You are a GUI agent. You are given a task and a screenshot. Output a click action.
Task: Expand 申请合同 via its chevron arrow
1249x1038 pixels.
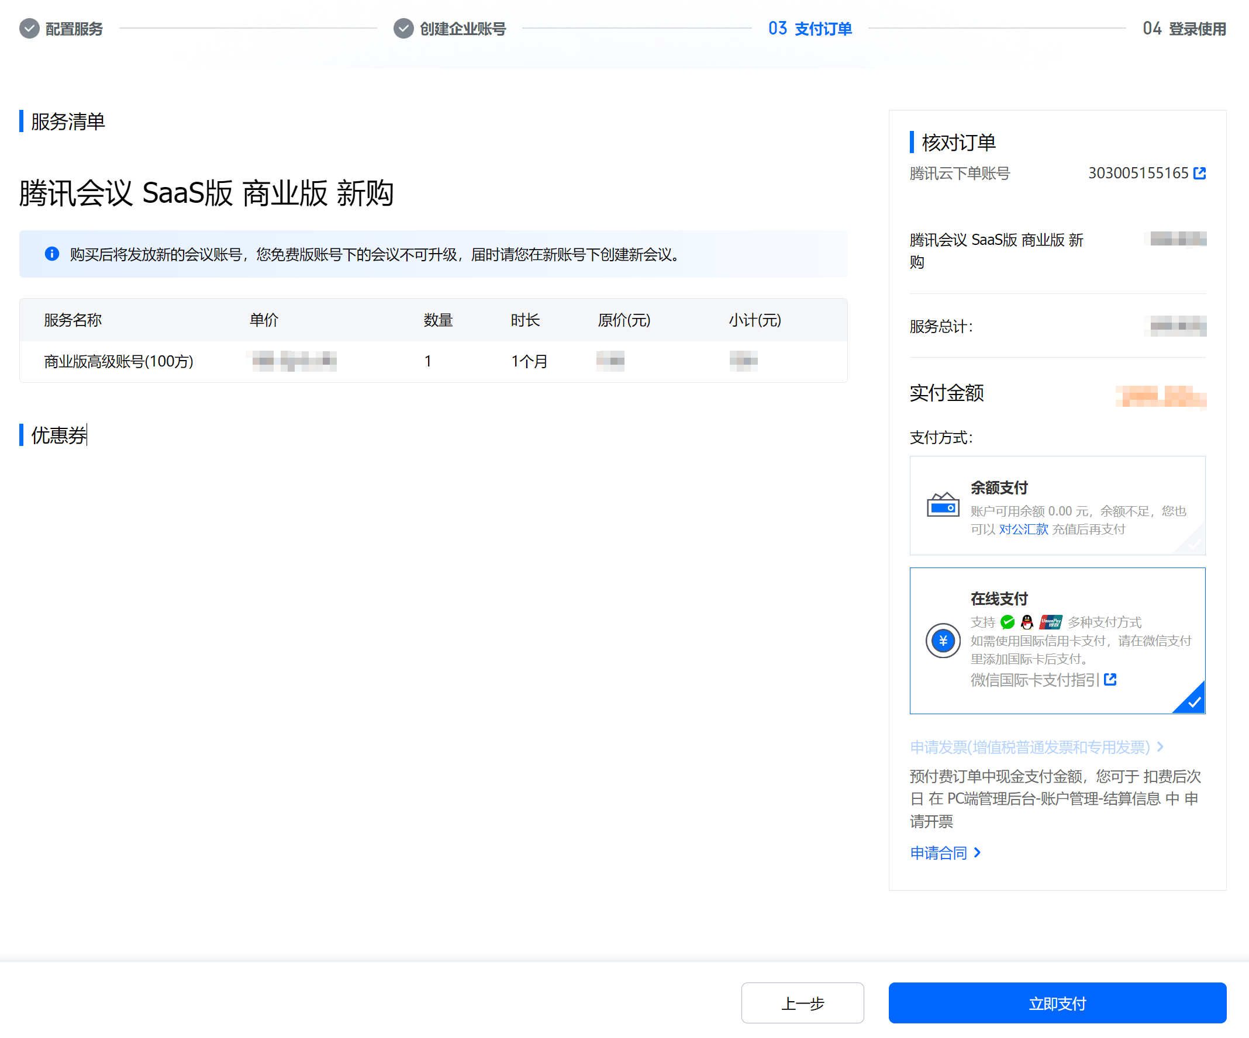pyautogui.click(x=977, y=853)
